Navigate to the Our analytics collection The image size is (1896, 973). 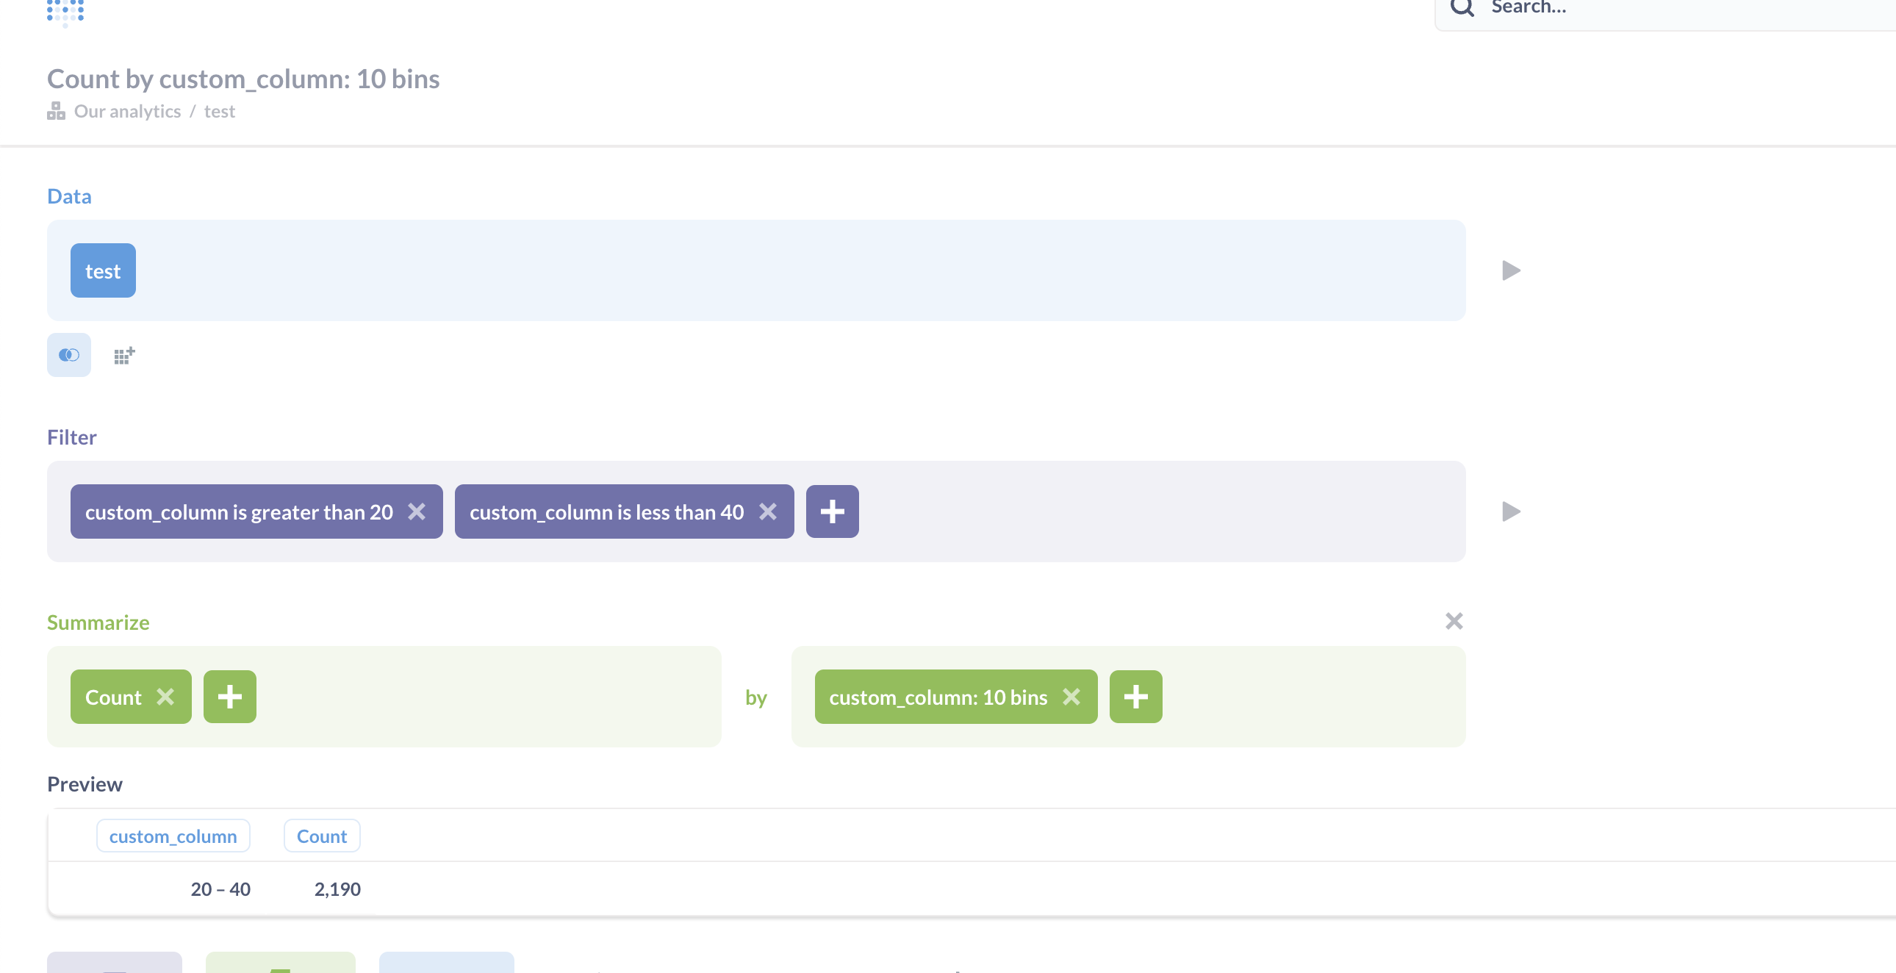point(126,110)
